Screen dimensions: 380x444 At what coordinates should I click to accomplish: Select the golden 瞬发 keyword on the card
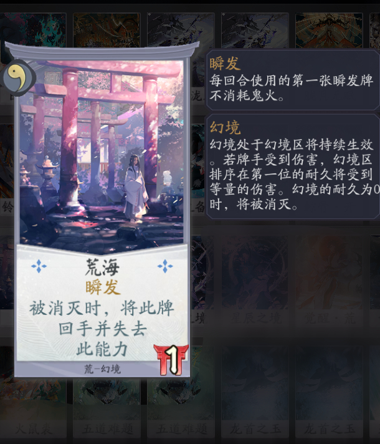103,287
